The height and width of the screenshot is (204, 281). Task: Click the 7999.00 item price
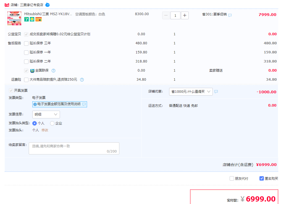[267, 15]
